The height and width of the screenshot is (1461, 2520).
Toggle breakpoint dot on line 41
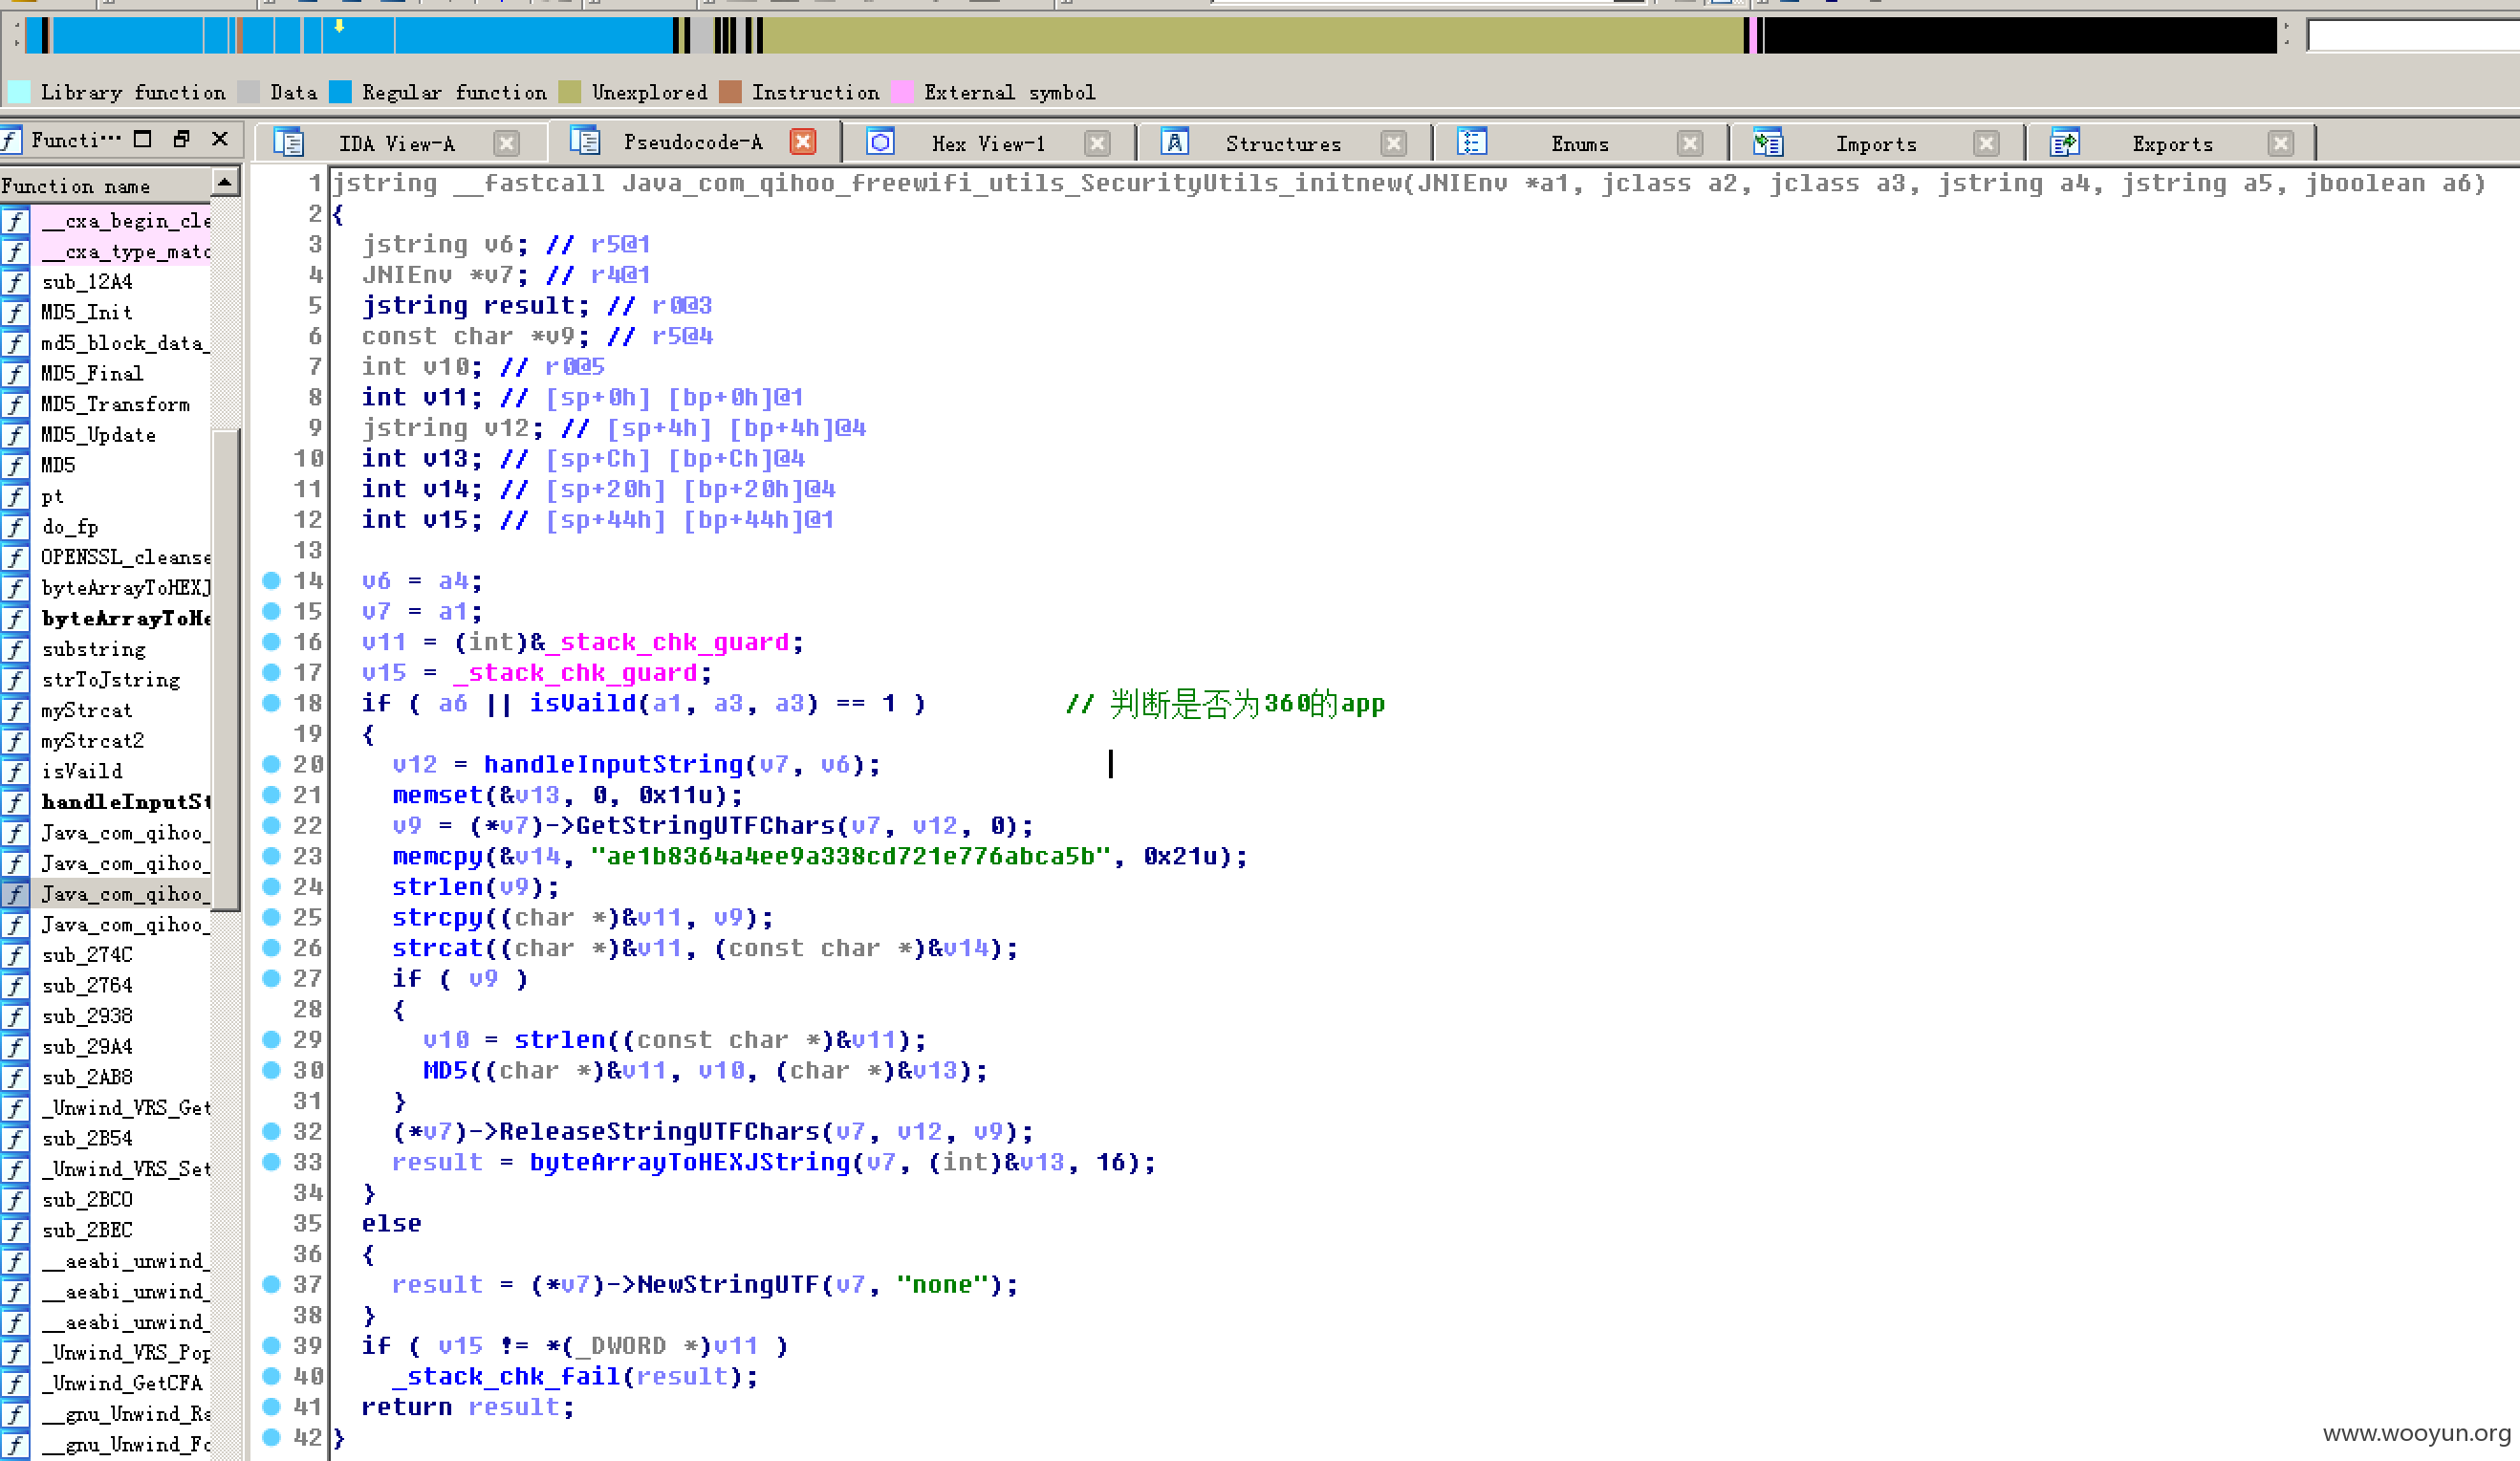pyautogui.click(x=271, y=1406)
